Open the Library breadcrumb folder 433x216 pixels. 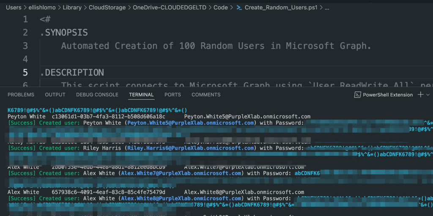click(x=72, y=8)
